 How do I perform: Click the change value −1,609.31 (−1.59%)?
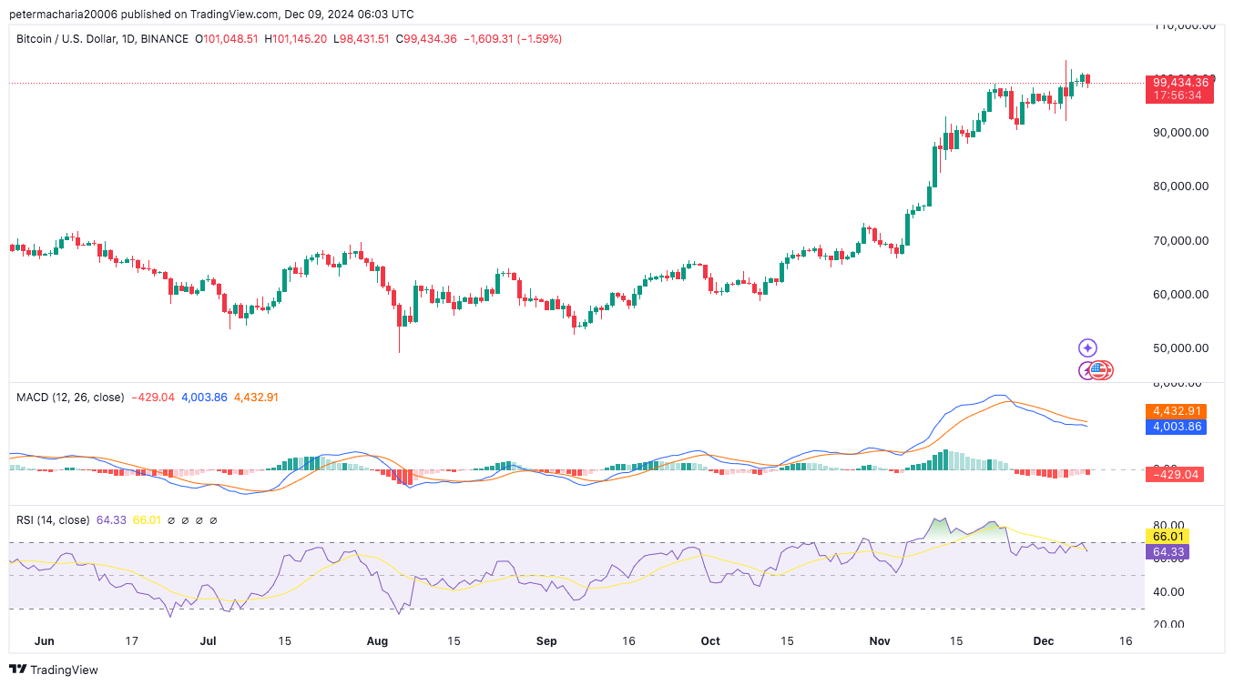[x=513, y=39]
